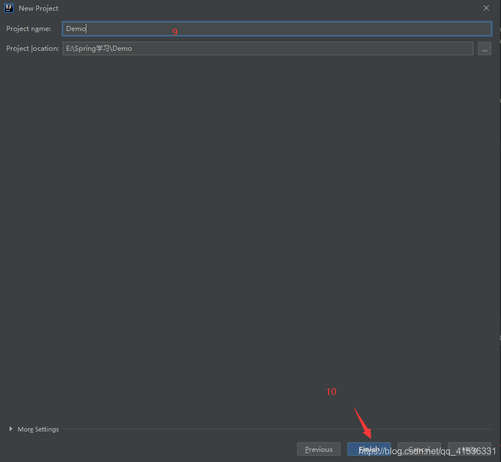Click the Project location label

click(x=32, y=49)
